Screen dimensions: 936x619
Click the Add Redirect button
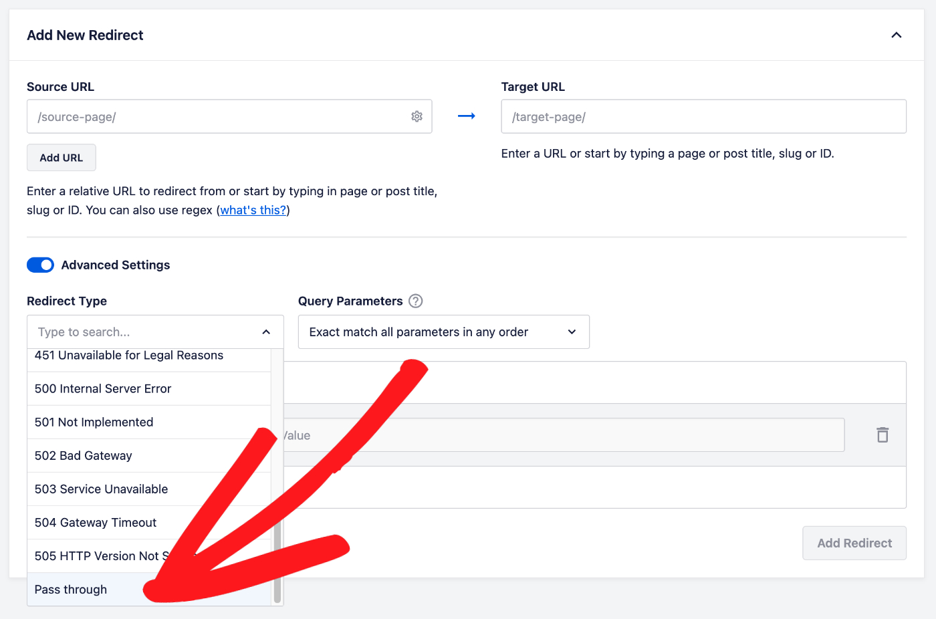pyautogui.click(x=854, y=543)
